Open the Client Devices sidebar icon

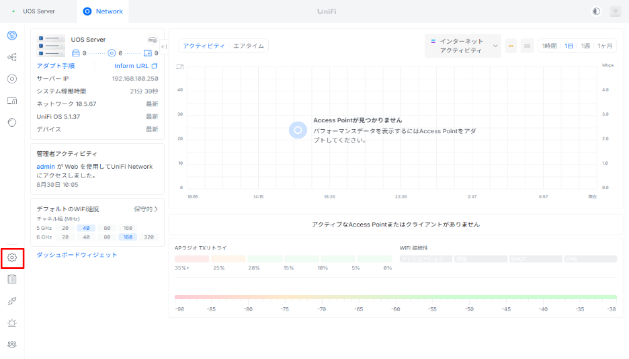pos(12,101)
